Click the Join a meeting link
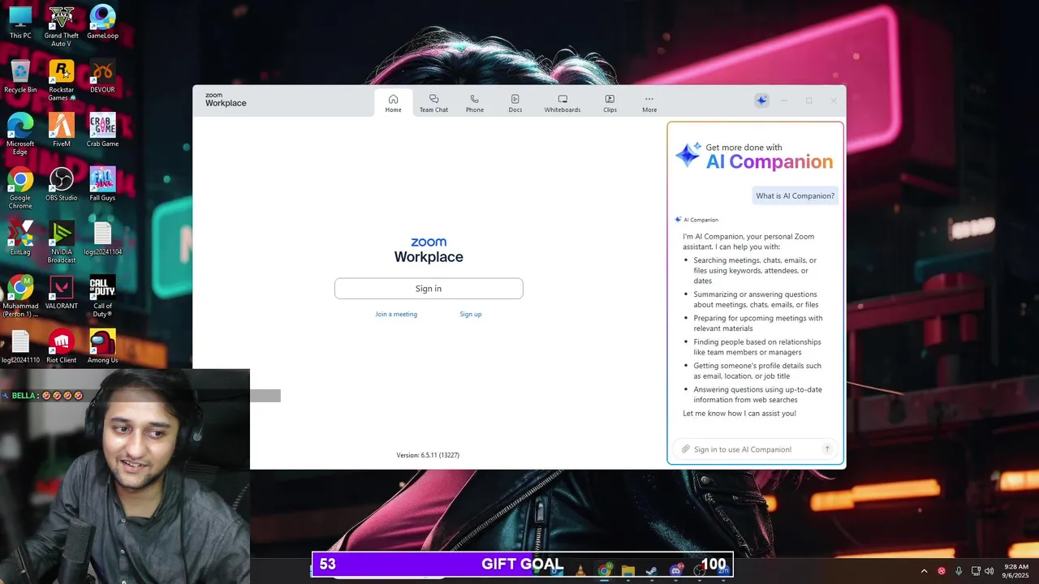This screenshot has width=1039, height=584. point(396,314)
